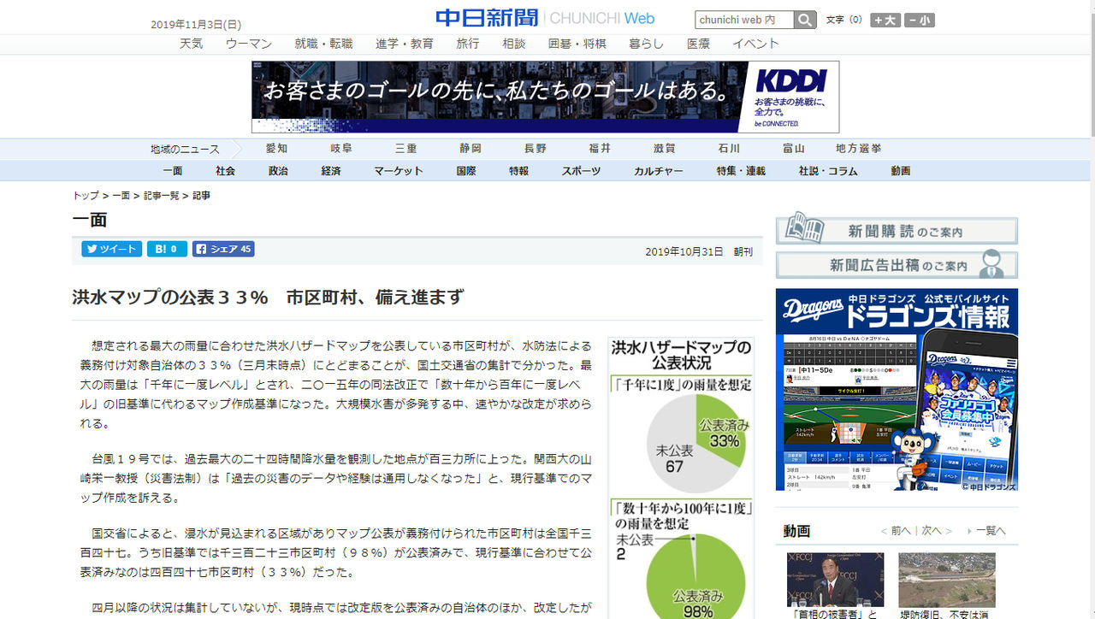Click the article headline 洪水マップの公表33%
This screenshot has width=1095, height=619.
(268, 298)
